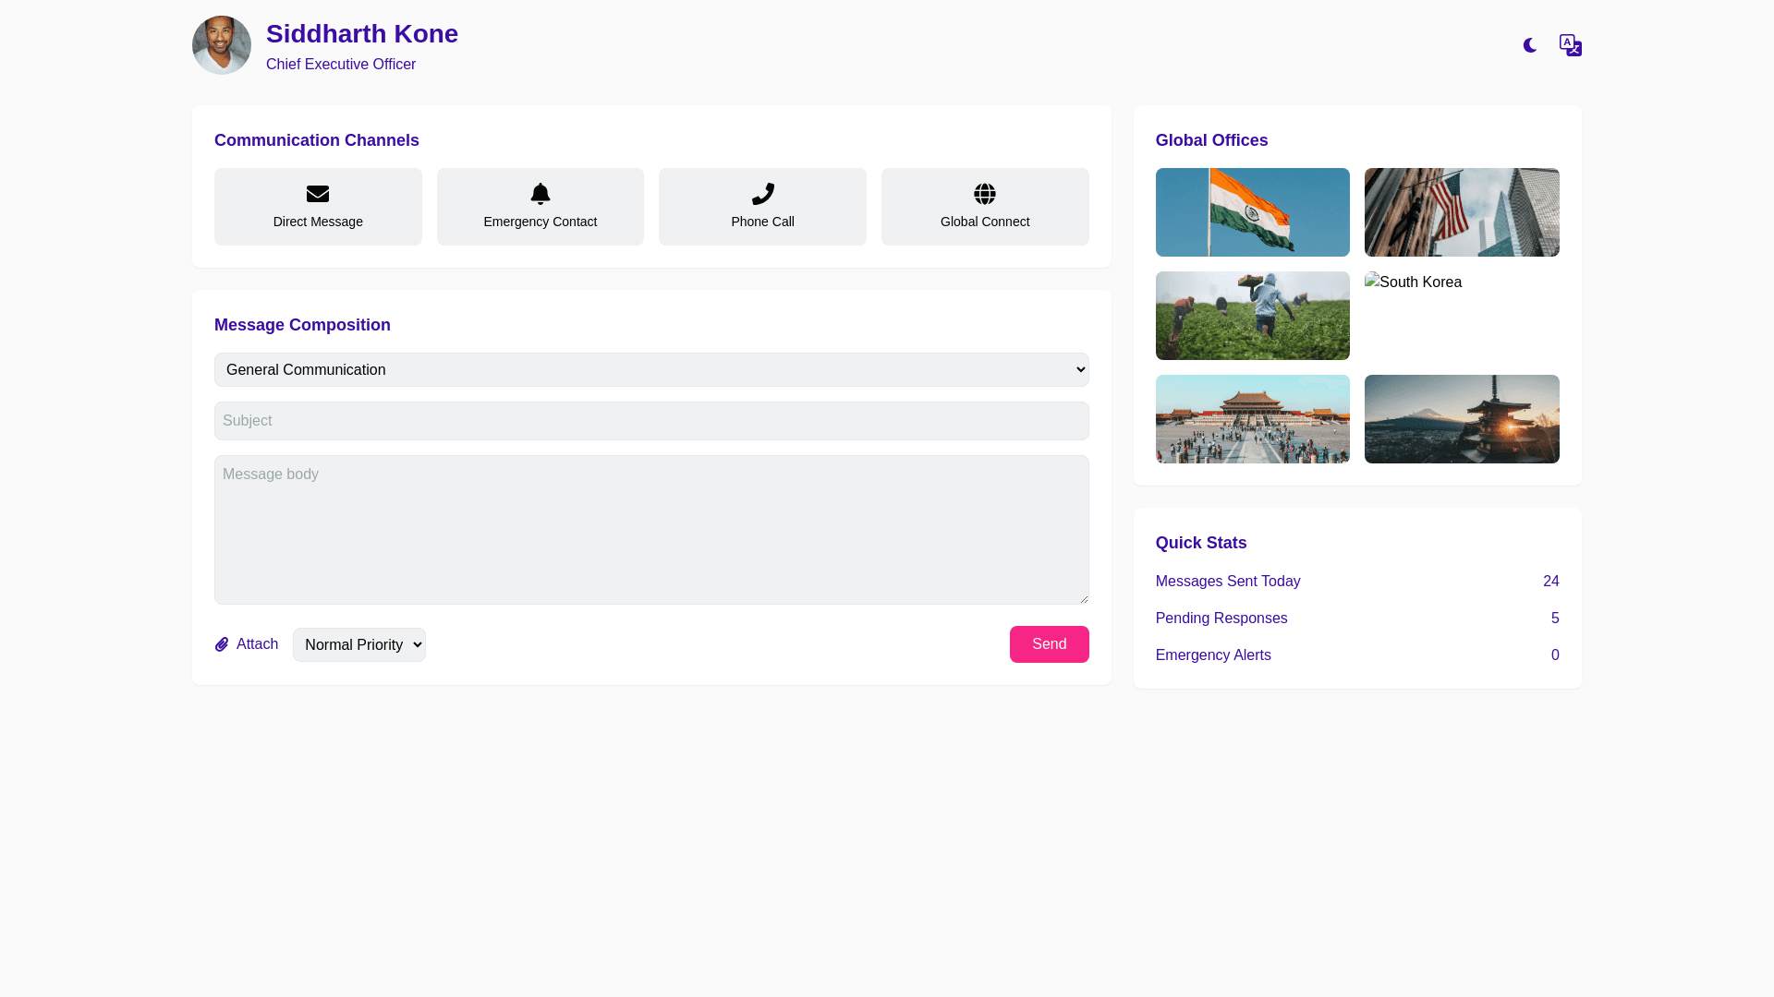
Task: Click inside the Message body textarea
Action: coord(651,530)
